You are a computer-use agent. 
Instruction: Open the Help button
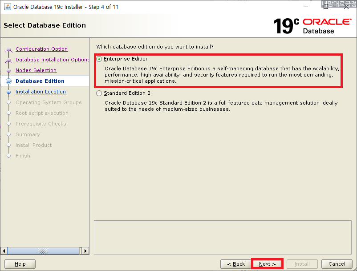(20, 264)
